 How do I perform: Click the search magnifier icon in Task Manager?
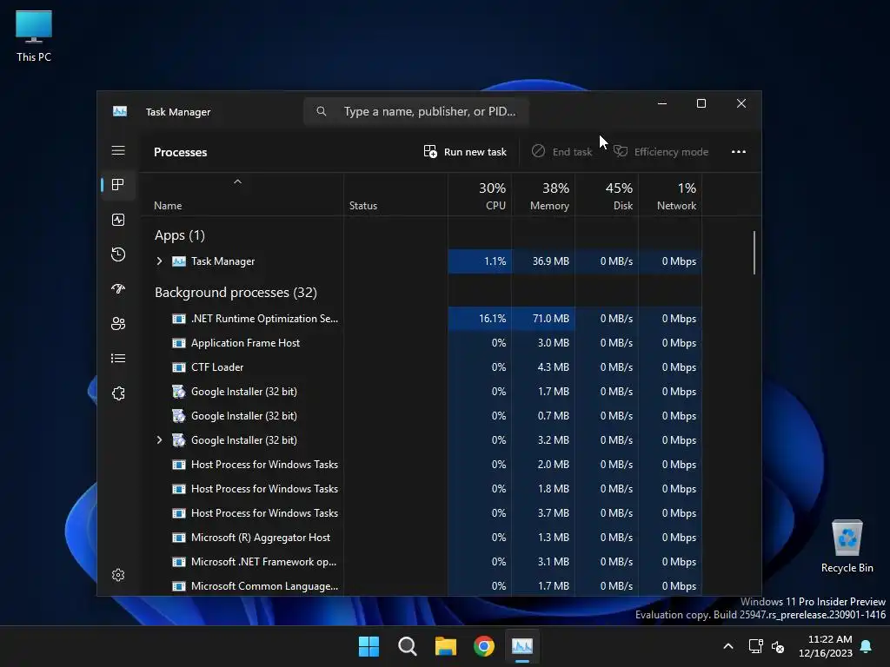(322, 111)
